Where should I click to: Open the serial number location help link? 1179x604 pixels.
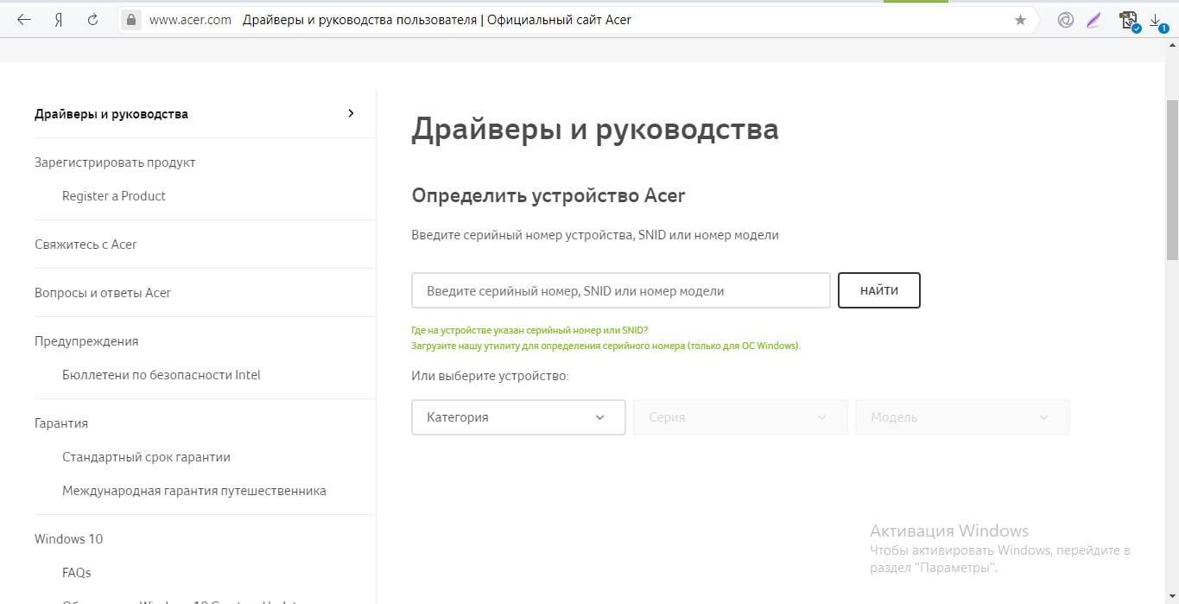click(529, 330)
